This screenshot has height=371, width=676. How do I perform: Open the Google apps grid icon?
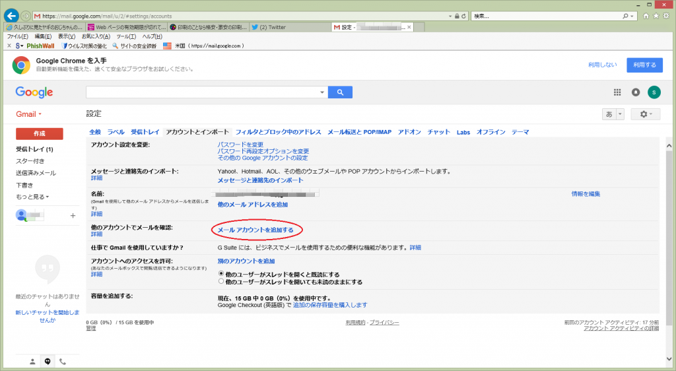tap(617, 92)
